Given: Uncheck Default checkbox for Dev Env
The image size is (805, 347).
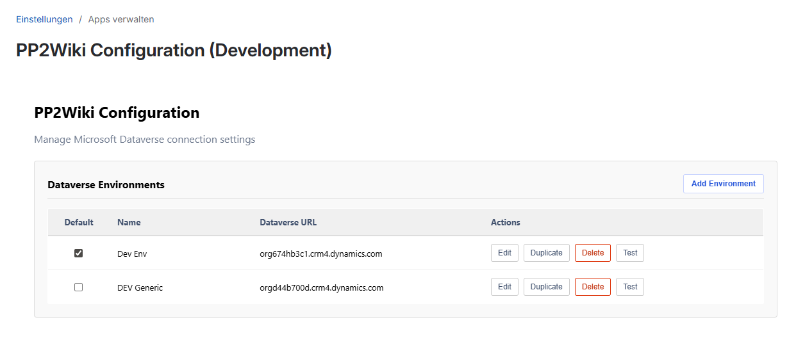Looking at the screenshot, I should coord(79,253).
